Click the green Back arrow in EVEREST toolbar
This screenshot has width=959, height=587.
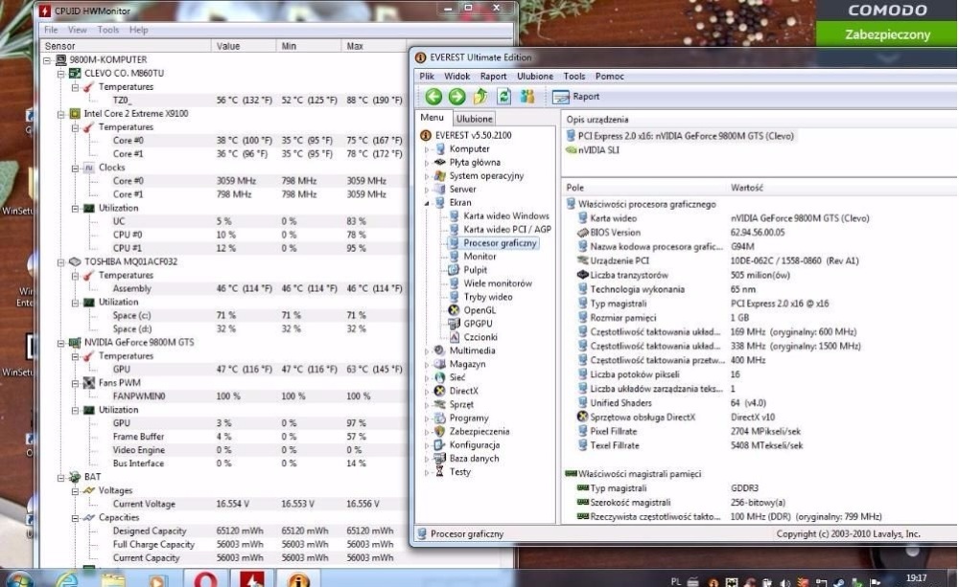point(433,97)
